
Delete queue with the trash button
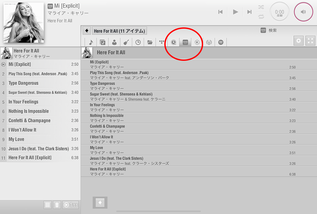57,205
